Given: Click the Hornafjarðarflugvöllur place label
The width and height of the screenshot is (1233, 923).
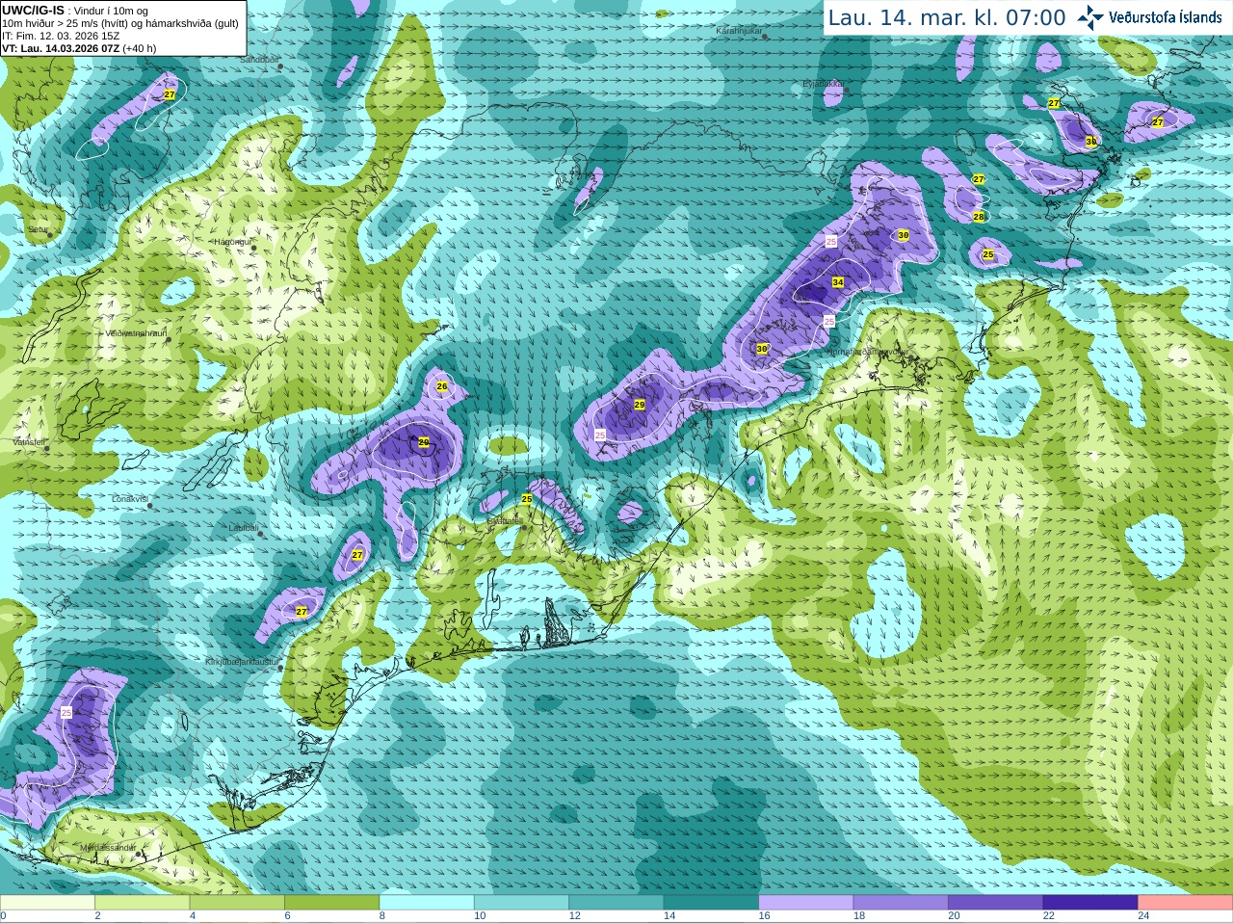Looking at the screenshot, I should [x=867, y=353].
